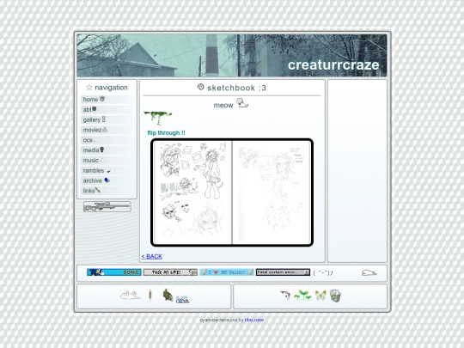464x348 pixels.
Task: Click the creaturrcraze header banner
Action: 232,55
